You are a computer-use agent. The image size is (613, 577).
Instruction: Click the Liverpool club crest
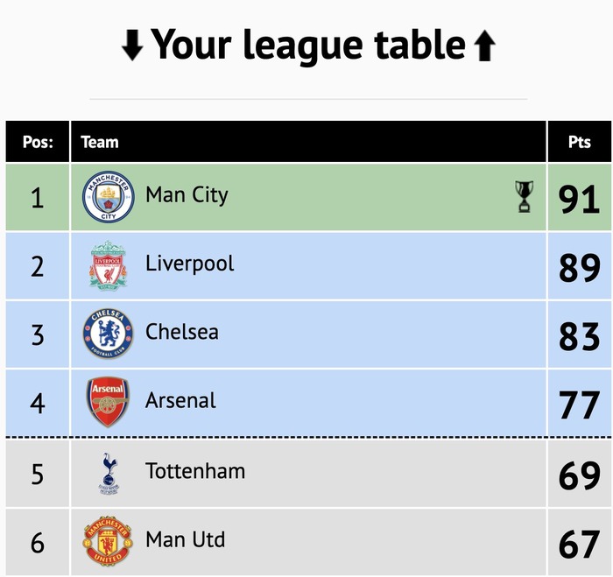point(109,265)
